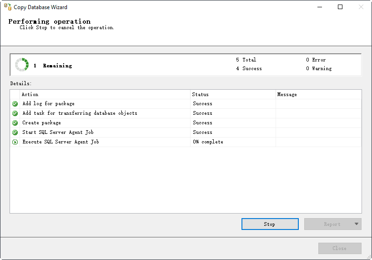Screen dimensions: 372x260
Task: Select the Add log for package row
Action: pos(49,104)
